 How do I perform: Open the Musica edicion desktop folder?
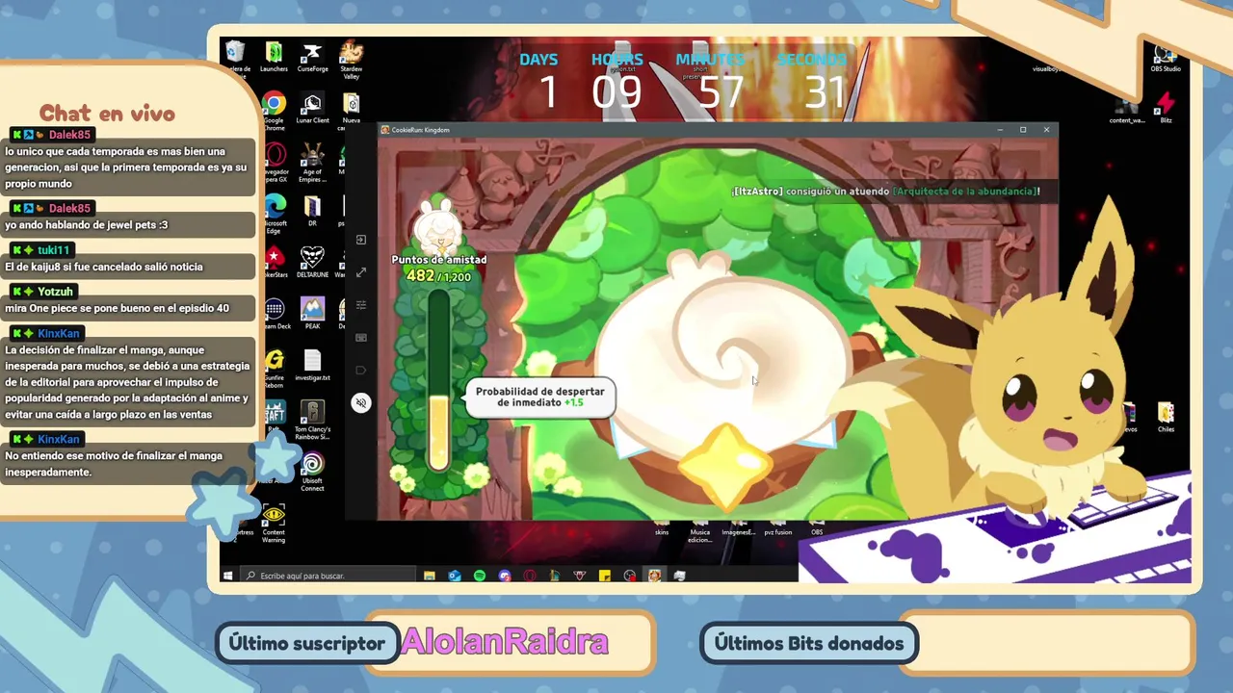pyautogui.click(x=699, y=531)
